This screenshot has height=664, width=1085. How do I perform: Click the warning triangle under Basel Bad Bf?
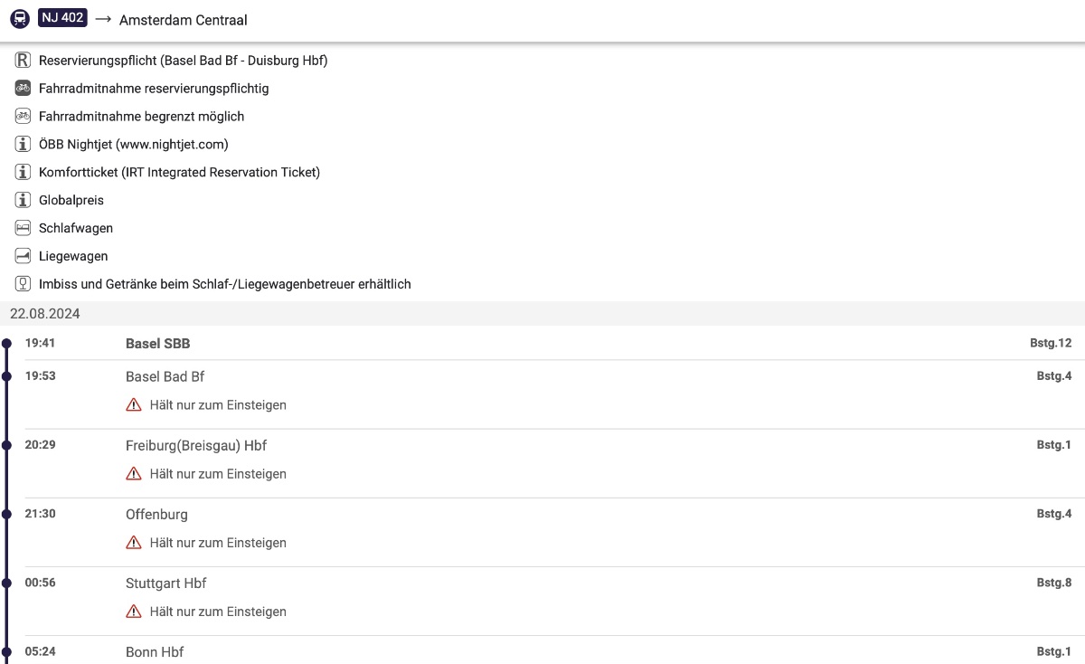134,405
